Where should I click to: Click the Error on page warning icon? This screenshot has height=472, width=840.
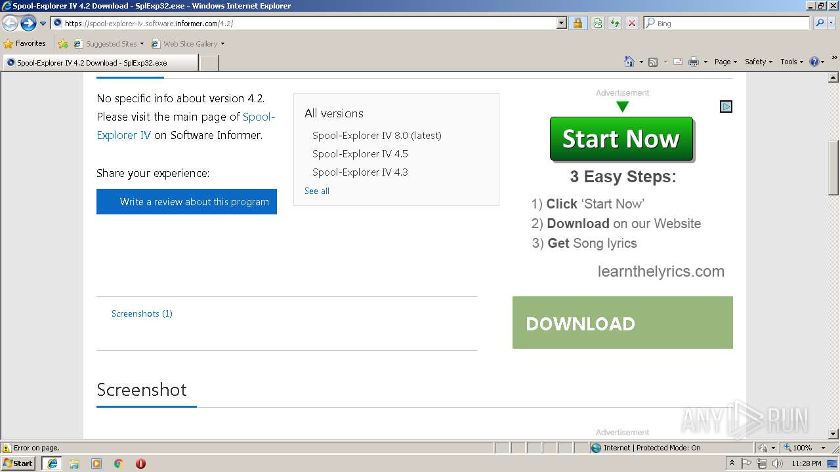[x=7, y=448]
